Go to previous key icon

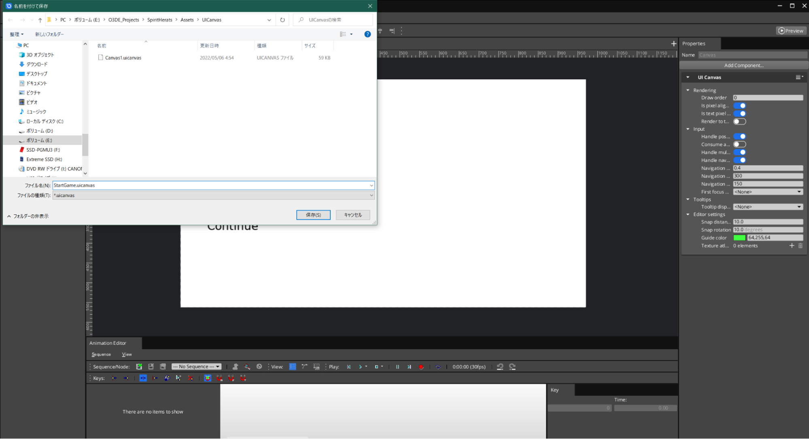[x=115, y=378]
